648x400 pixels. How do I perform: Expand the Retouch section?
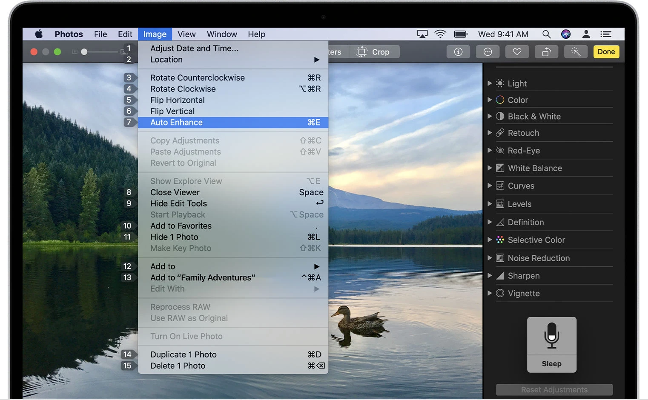pyautogui.click(x=490, y=133)
